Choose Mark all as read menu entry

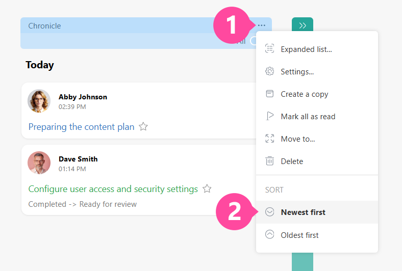pyautogui.click(x=308, y=116)
